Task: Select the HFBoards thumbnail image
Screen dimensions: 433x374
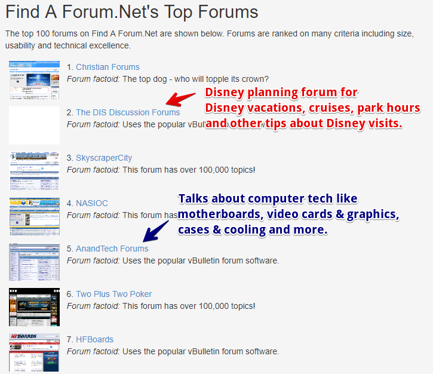Action: click(34, 352)
